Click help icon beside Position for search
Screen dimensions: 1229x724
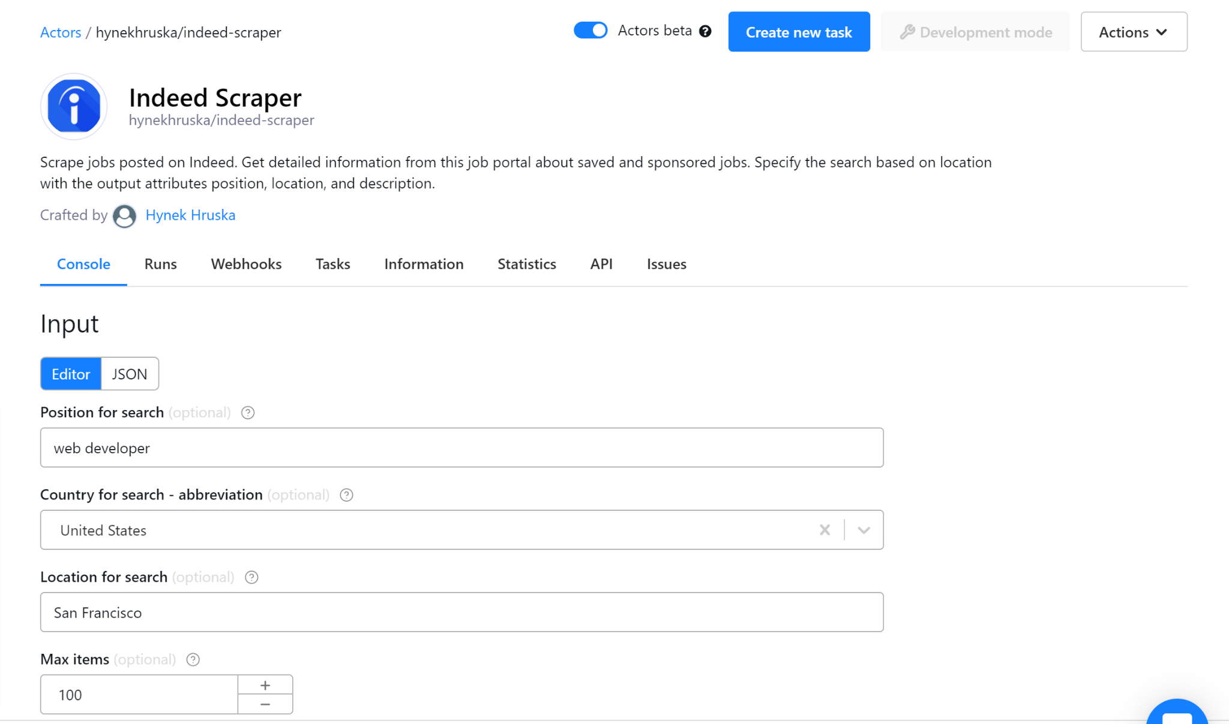pyautogui.click(x=248, y=412)
